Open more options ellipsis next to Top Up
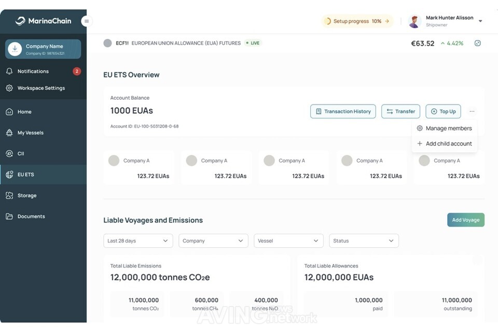The height and width of the screenshot is (332, 498). pos(472,111)
